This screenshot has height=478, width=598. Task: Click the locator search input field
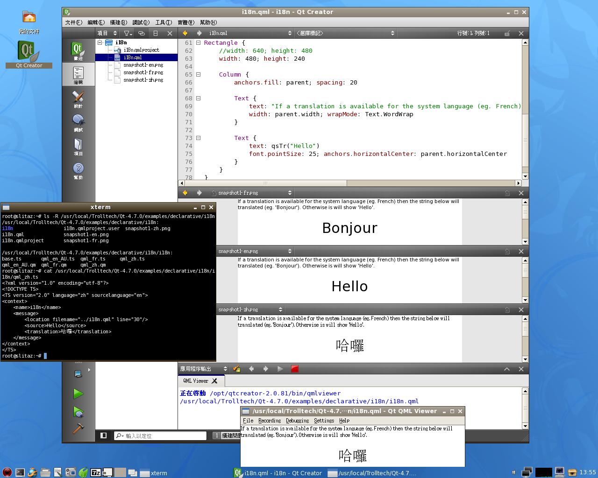click(160, 436)
